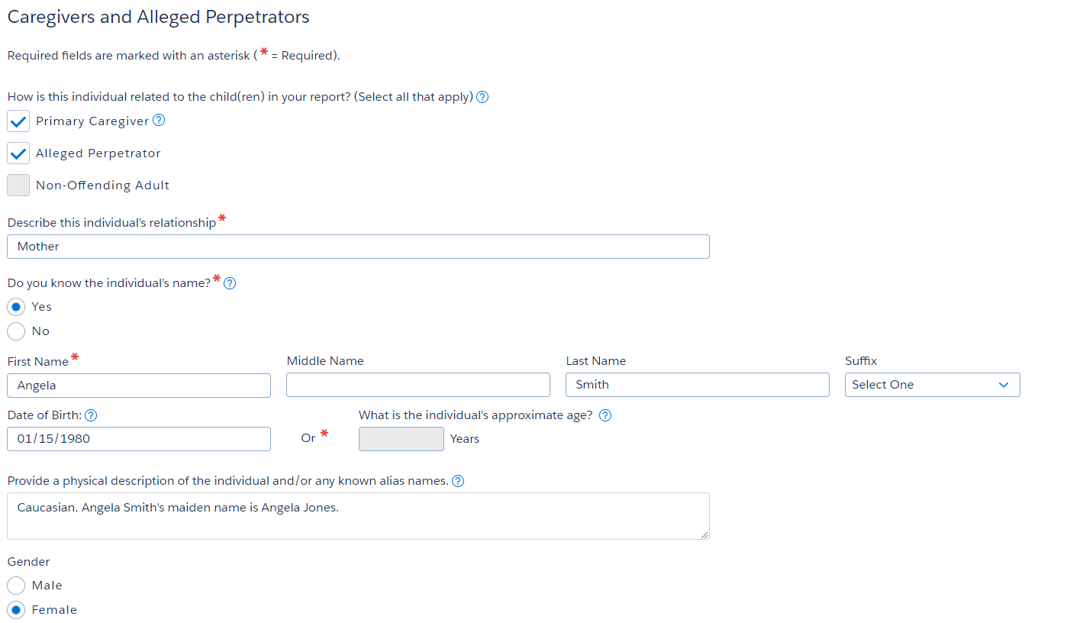Click help icon beside individual's name question

[230, 283]
